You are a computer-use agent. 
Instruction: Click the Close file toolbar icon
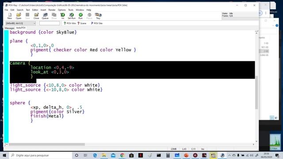(x=36, y=16)
